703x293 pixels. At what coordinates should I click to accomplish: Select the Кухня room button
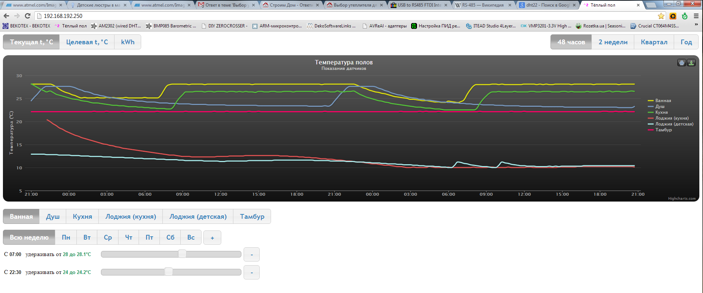click(x=82, y=217)
